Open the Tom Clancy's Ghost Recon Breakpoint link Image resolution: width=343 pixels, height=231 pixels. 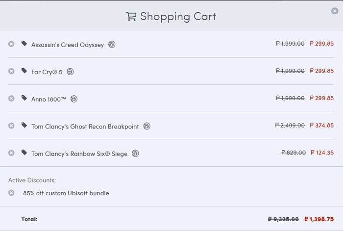(85, 127)
